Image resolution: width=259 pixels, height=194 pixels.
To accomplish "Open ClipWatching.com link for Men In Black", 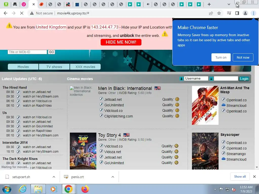I will pos(118,116).
